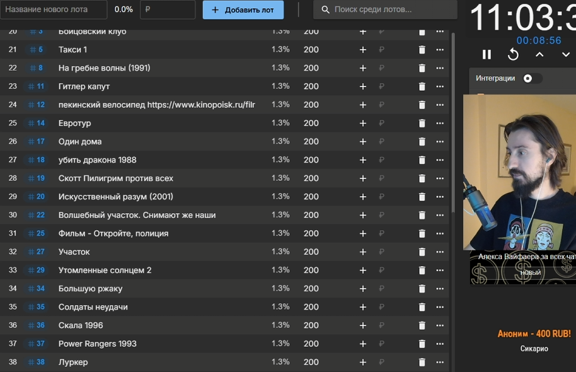Viewport: 576px width, 372px height.
Task: Reset the timer with the circular arrow
Action: [x=513, y=55]
